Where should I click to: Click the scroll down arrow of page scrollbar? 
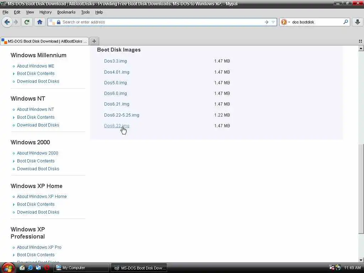click(x=361, y=260)
